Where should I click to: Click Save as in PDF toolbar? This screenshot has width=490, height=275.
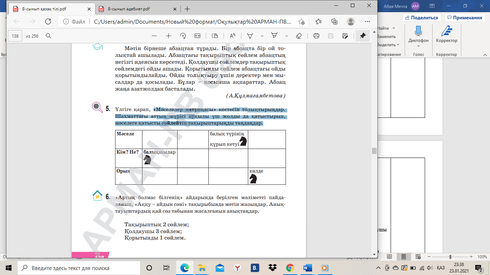[345, 36]
